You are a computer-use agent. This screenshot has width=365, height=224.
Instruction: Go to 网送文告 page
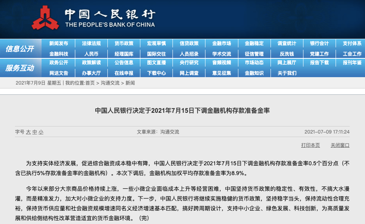pos(59,73)
